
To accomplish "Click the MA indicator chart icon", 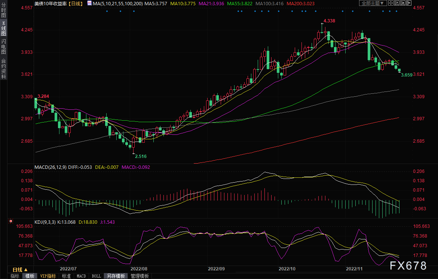I will click(x=89, y=3).
